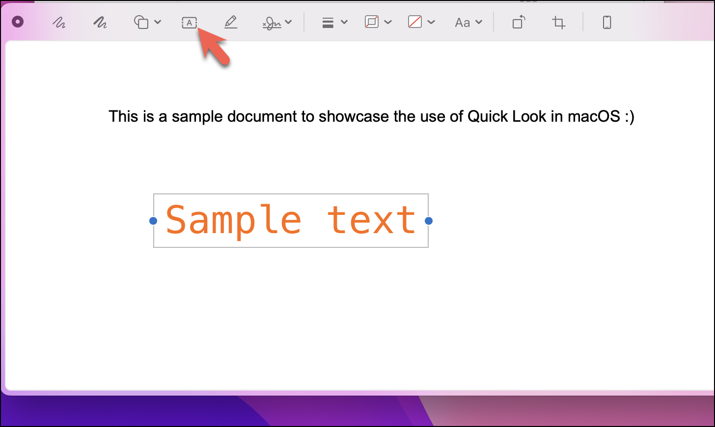This screenshot has height=427, width=715.
Task: Click the iPhone annotate device icon
Action: 607,23
